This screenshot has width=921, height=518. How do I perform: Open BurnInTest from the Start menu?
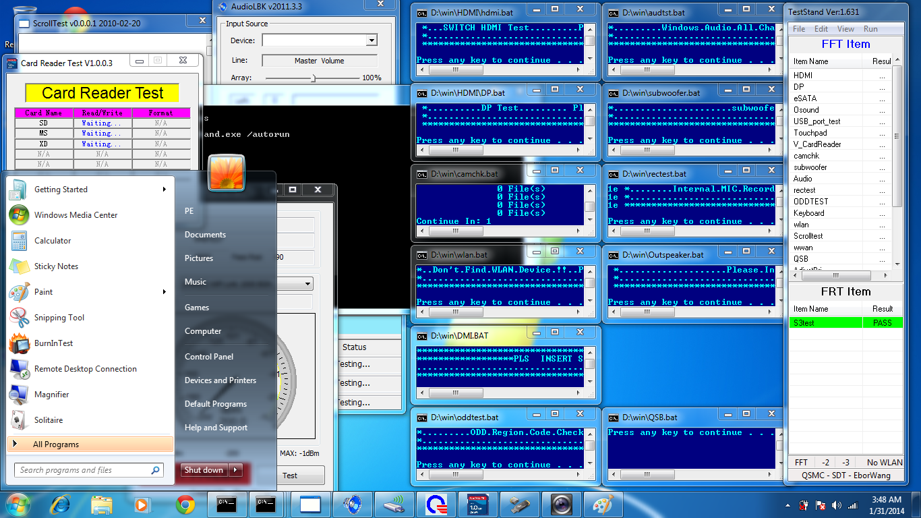[54, 343]
